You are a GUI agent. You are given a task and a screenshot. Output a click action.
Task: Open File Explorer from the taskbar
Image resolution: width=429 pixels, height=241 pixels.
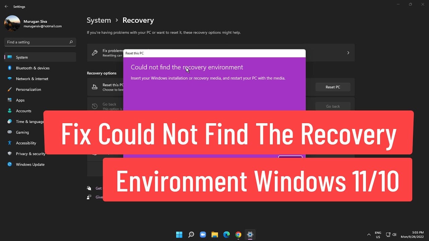(214, 235)
